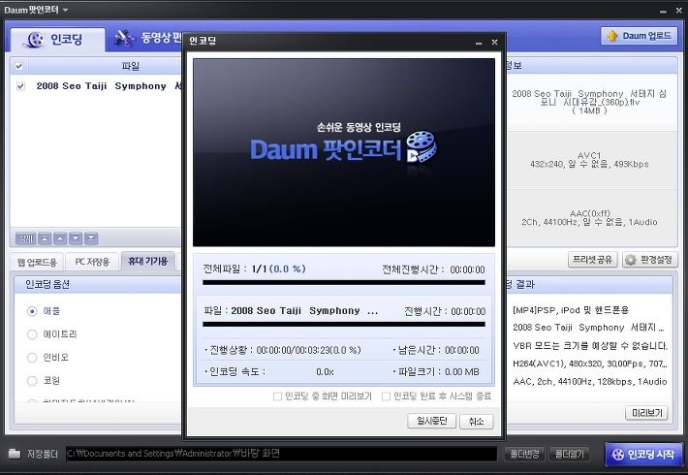Click the AVC1 432x240 video info text
This screenshot has width=688, height=475.
tap(589, 160)
